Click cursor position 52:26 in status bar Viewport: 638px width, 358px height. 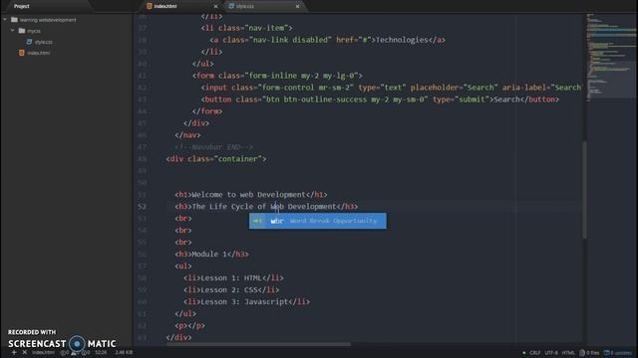(101, 352)
